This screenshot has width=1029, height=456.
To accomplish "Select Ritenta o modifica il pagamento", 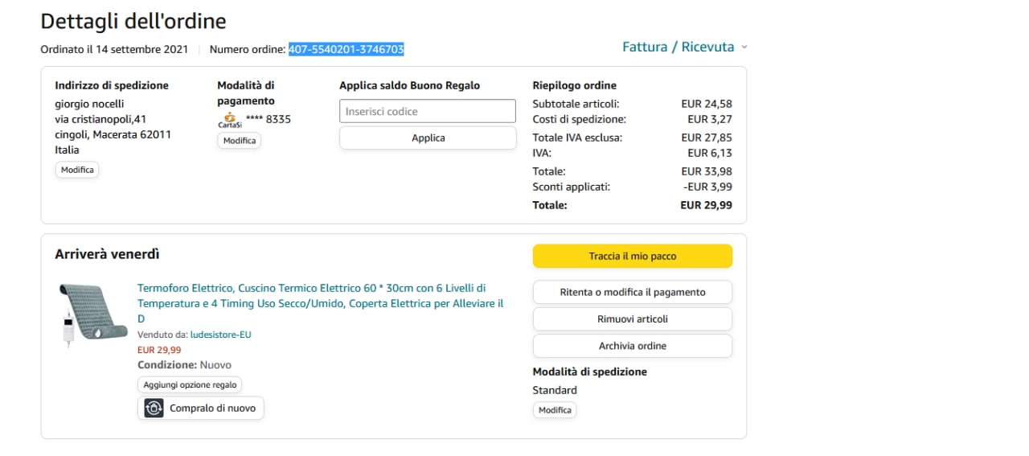I will tap(632, 292).
